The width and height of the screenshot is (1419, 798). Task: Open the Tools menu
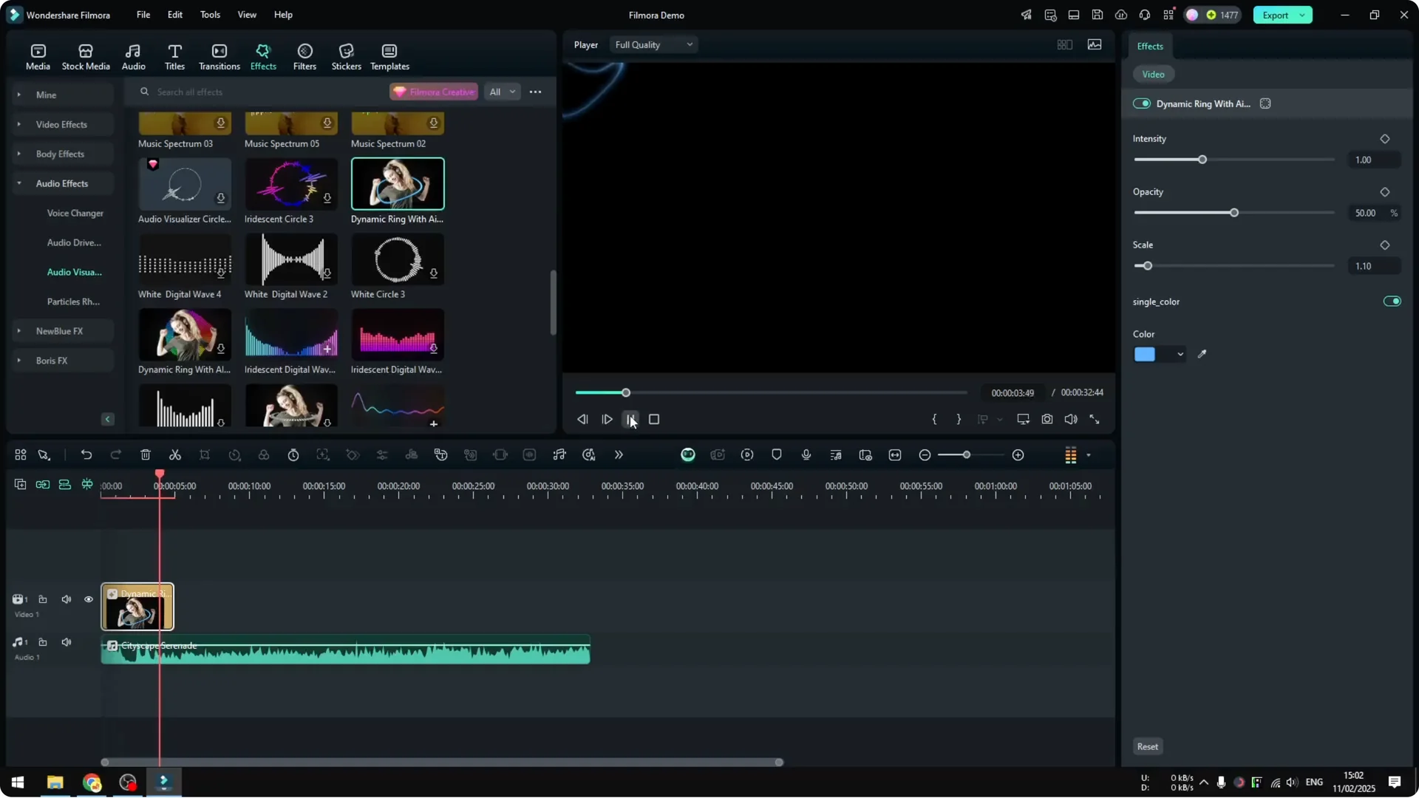tap(209, 15)
